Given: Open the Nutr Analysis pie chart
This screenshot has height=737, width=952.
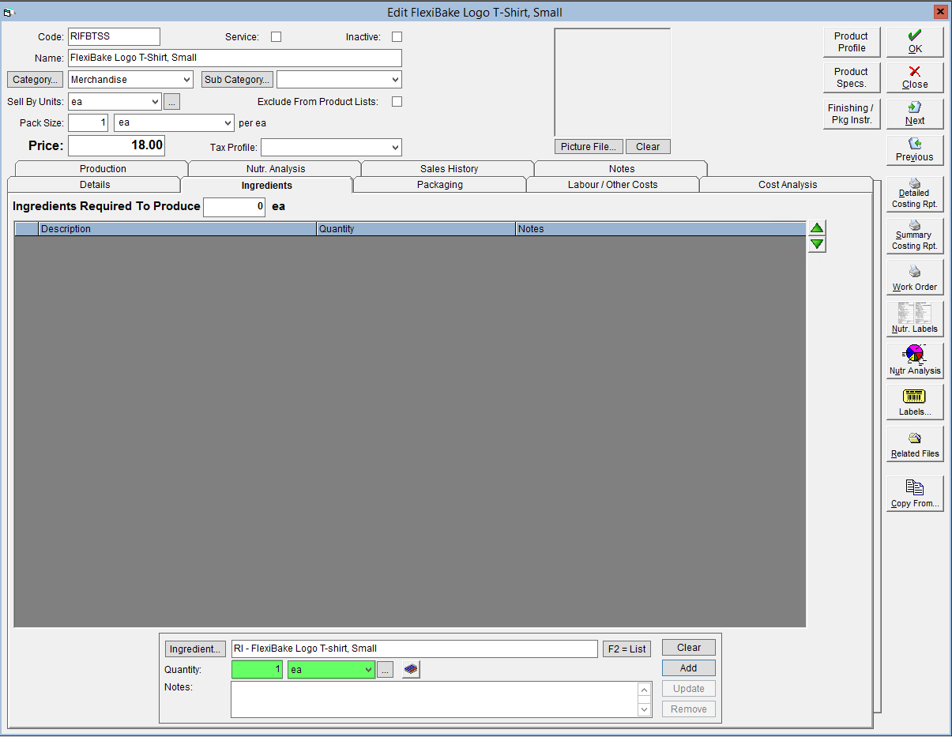Looking at the screenshot, I should (x=915, y=361).
